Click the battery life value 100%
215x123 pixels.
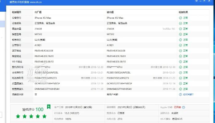[68, 119]
